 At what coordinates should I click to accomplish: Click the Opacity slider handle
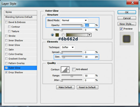(x=82, y=26)
